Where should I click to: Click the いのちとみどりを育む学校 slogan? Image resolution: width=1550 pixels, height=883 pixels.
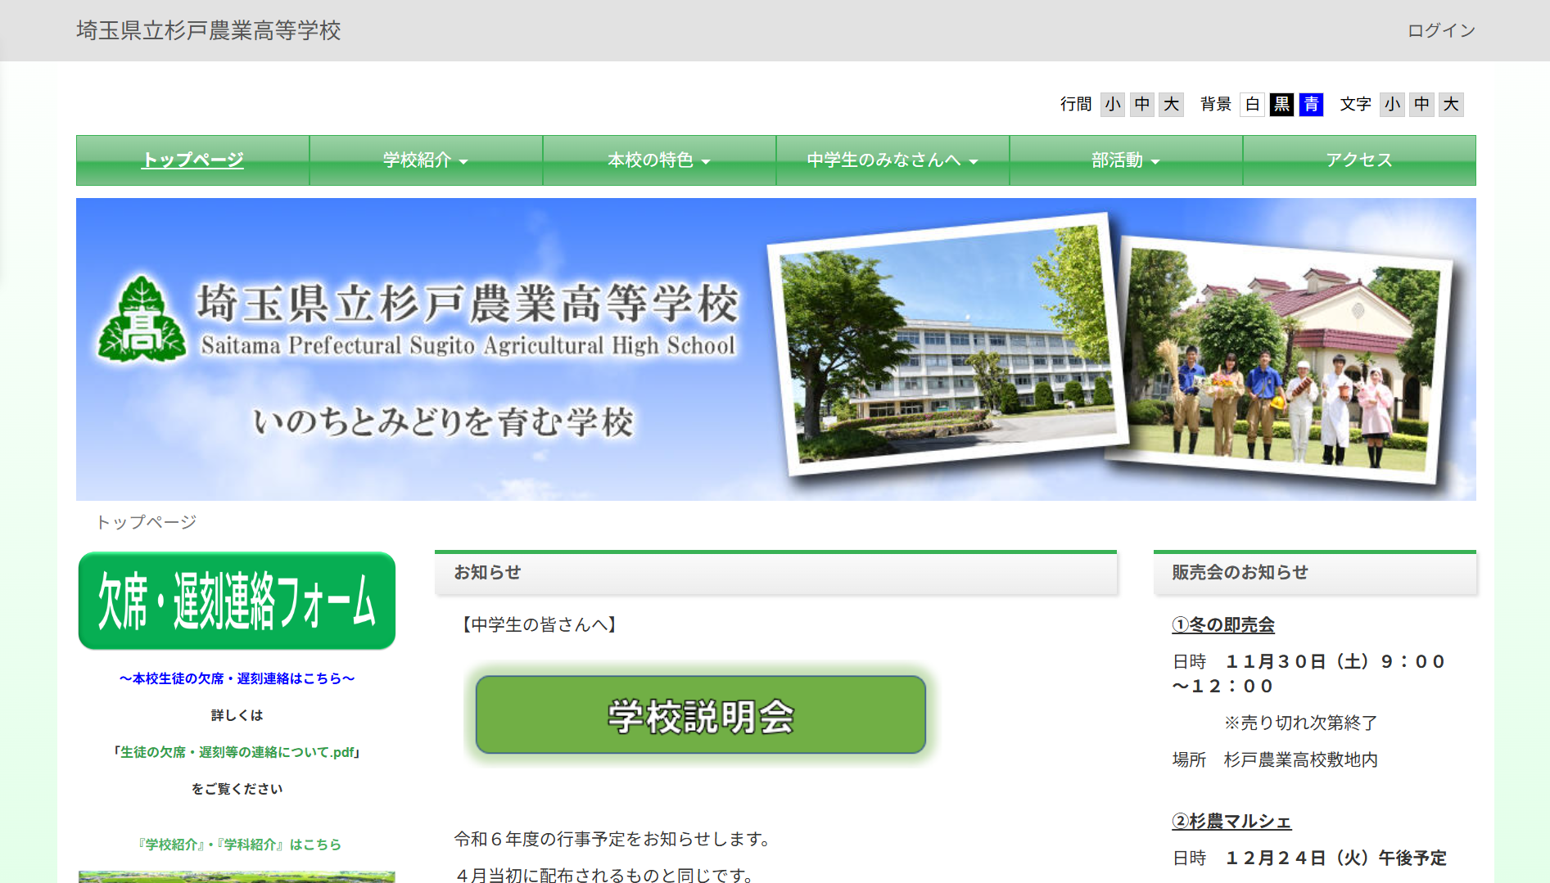[x=443, y=422]
